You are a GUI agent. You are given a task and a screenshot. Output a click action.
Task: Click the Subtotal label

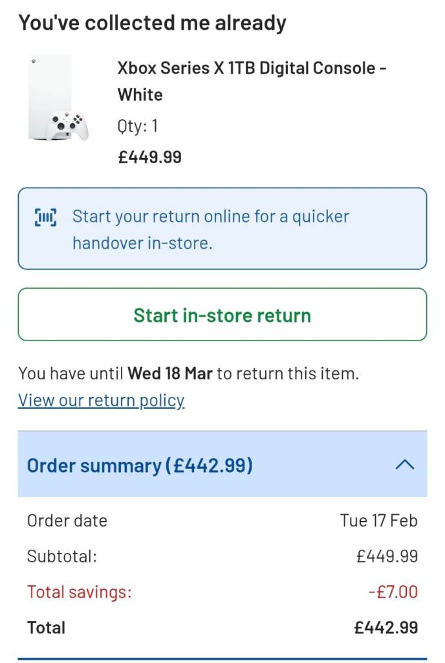pos(62,556)
